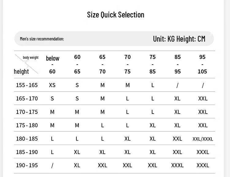Screen dimensions: 230x177
Task: Click the 85 - 95 weight column header
Action: [x=178, y=64]
